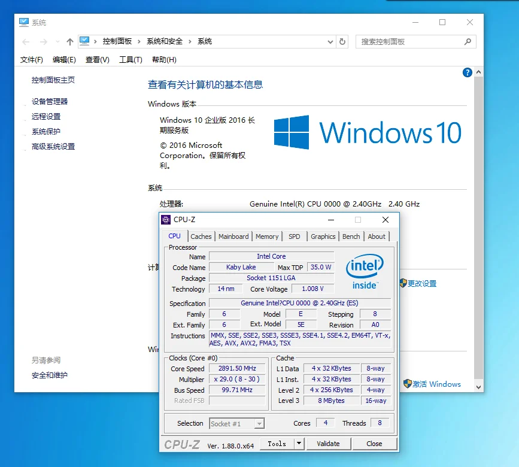Click the Intel inside logo in CPU-Z
The height and width of the screenshot is (467, 519).
point(365,271)
